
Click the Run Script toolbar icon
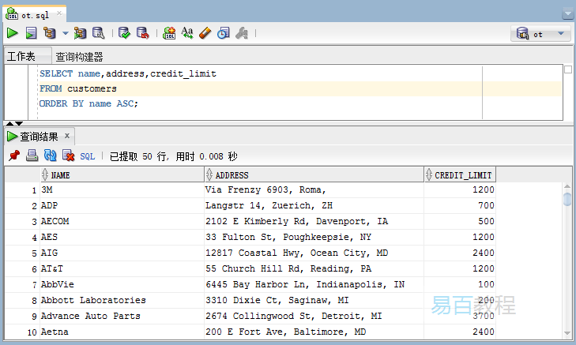[31, 33]
